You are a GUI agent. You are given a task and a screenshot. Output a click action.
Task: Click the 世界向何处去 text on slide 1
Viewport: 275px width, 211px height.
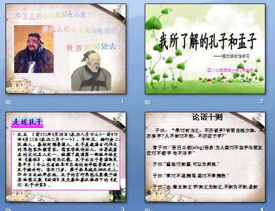click(94, 47)
